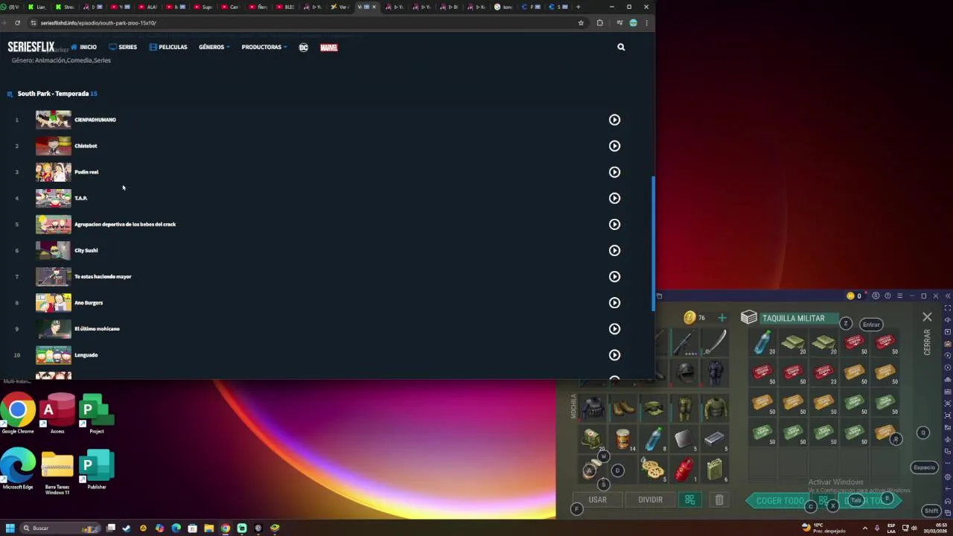Open the Chistebot episode thumbnail
The width and height of the screenshot is (953, 536).
54,146
